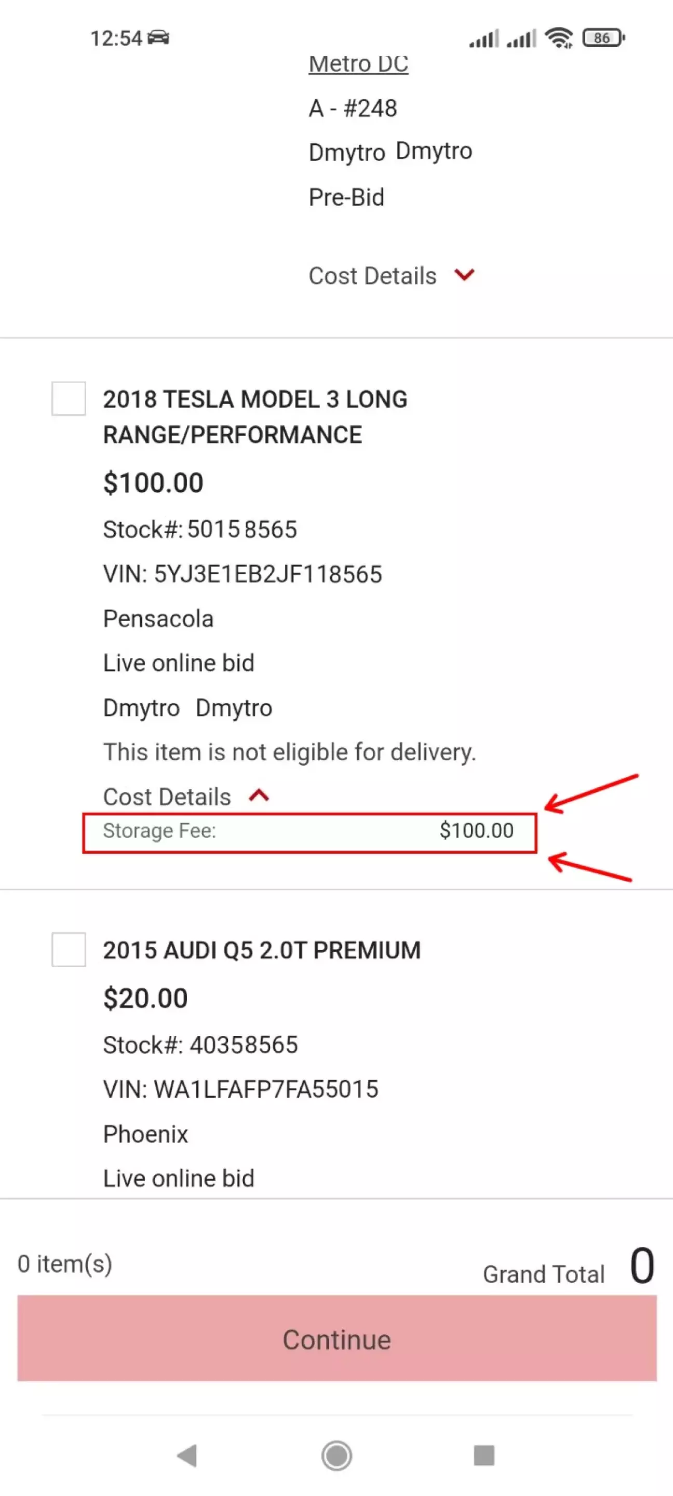Tap the Android back navigation icon
This screenshot has height=1496, width=673.
click(x=187, y=1455)
